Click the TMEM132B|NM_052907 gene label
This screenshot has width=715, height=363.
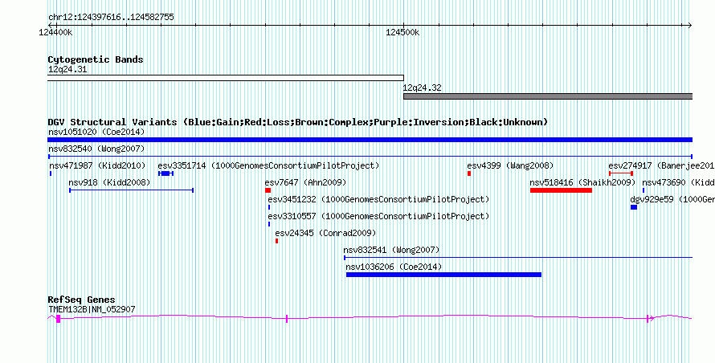coord(92,310)
